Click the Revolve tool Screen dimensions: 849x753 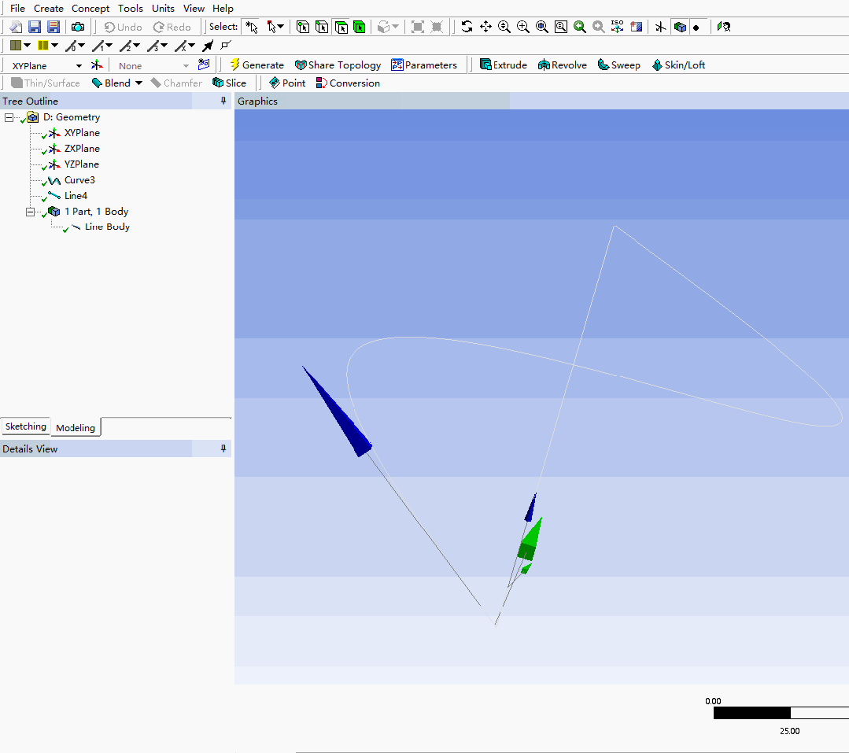pyautogui.click(x=563, y=65)
